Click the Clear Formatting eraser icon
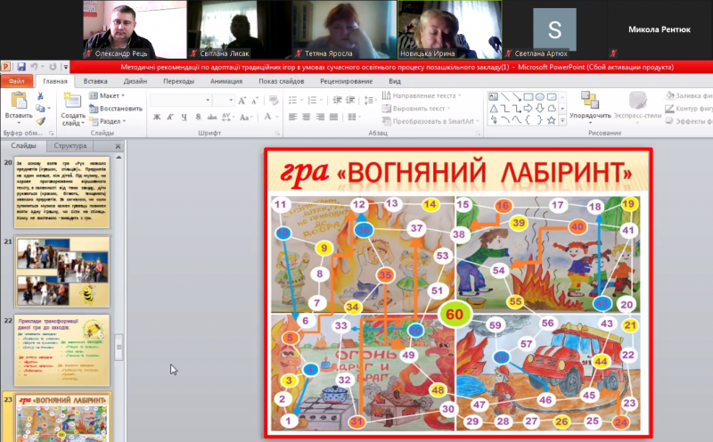 pos(274,101)
